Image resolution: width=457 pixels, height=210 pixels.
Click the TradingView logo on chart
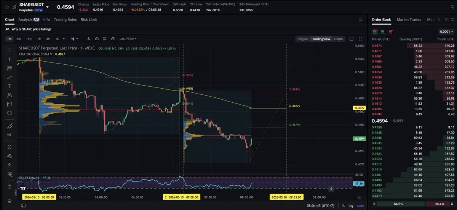23,188
